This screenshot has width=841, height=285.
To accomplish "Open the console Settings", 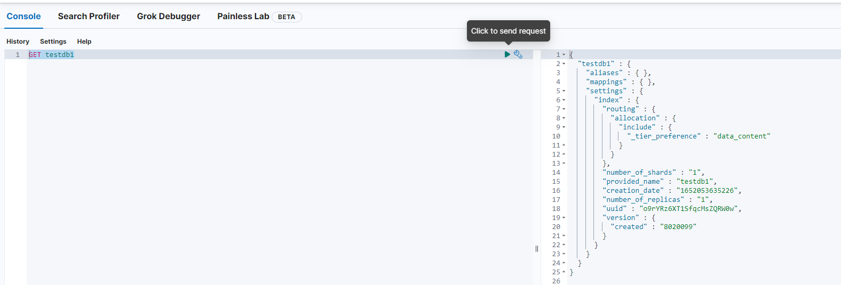I will coord(53,42).
